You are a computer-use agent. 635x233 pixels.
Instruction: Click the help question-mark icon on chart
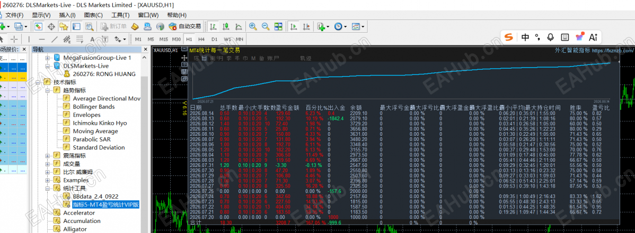[x=184, y=64]
